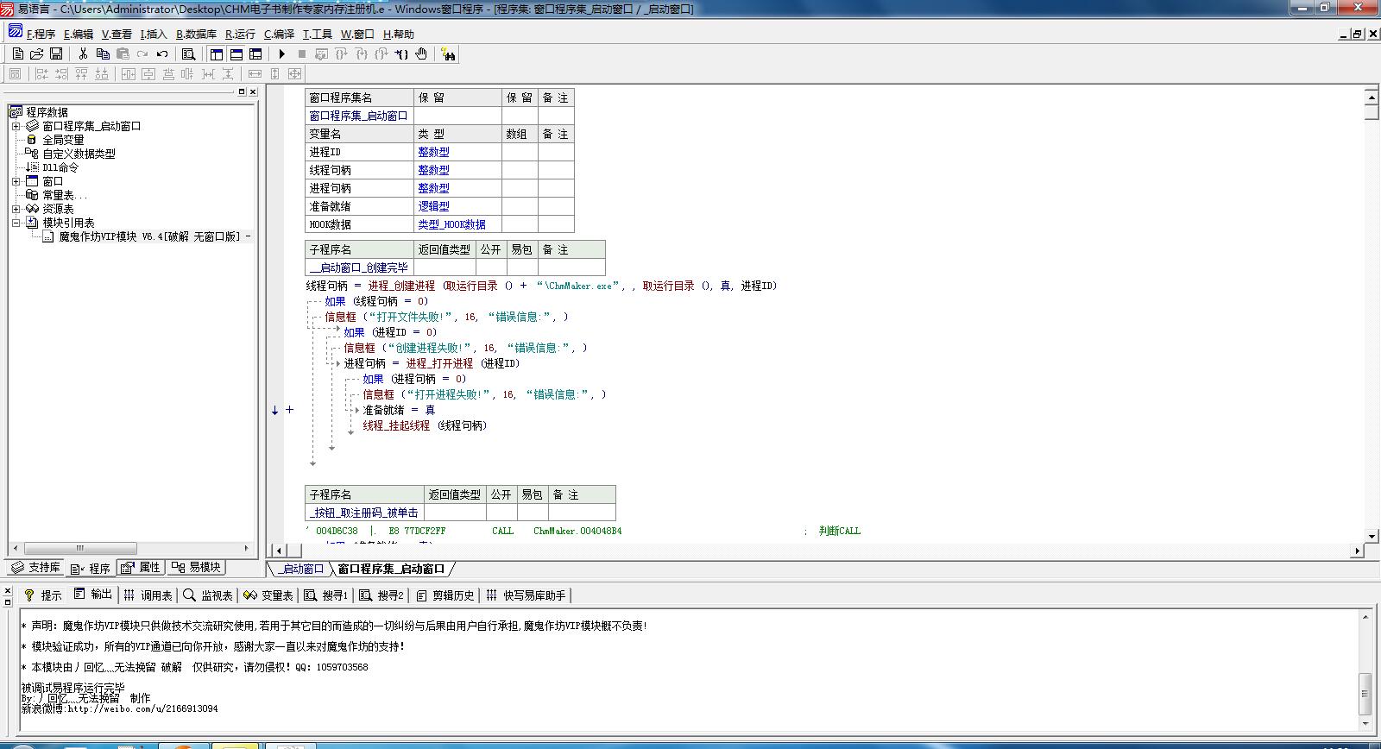The width and height of the screenshot is (1381, 749).
Task: Expand the 资源表 tree node
Action: tap(16, 209)
